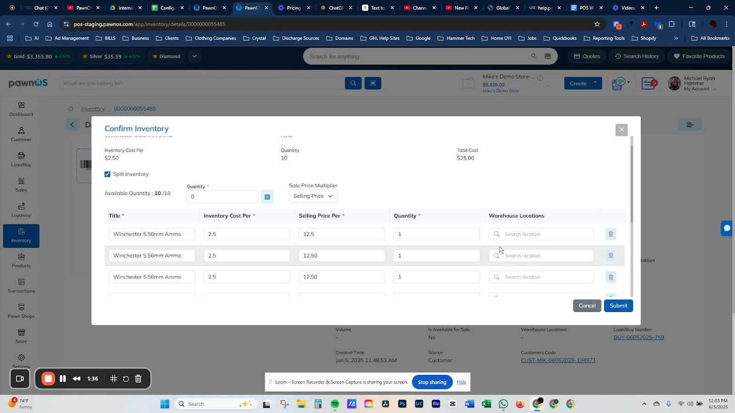The height and width of the screenshot is (413, 735).
Task: Click the Stop sharing button
Action: tap(432, 382)
